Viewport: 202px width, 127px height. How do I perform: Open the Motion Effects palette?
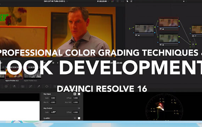tap(23, 86)
